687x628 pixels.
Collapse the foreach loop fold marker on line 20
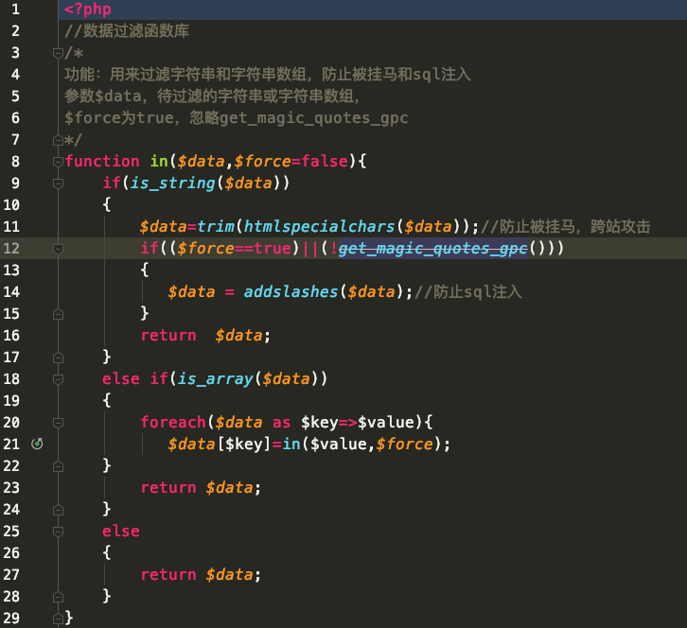tap(58, 423)
